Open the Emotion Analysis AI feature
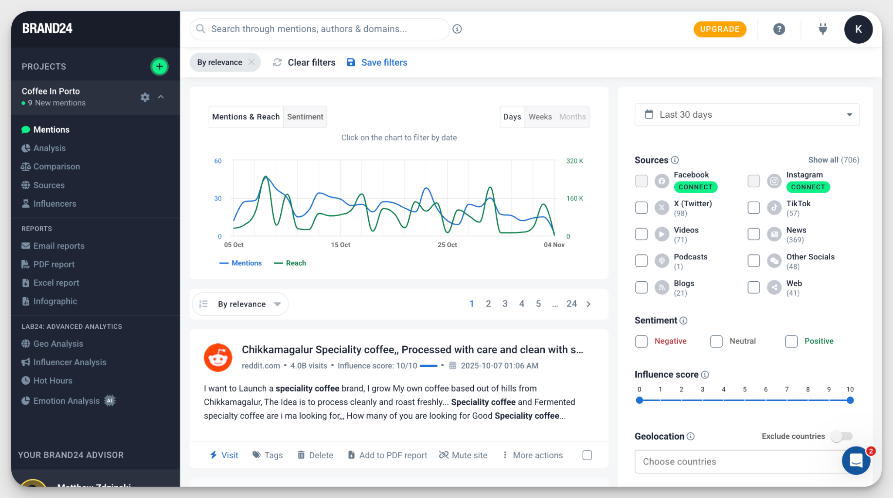The height and width of the screenshot is (498, 893). (x=65, y=400)
